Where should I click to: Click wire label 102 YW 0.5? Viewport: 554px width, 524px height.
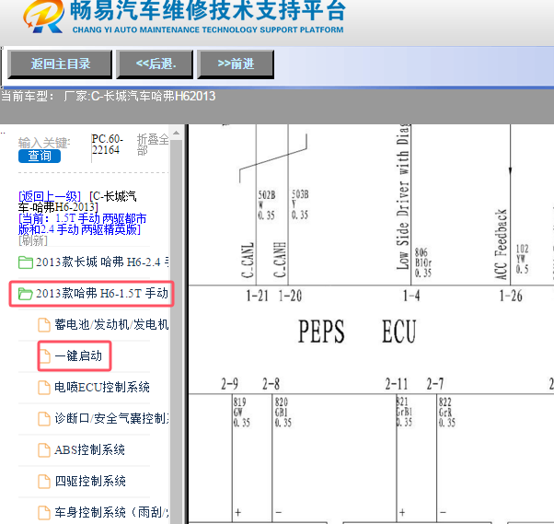click(x=522, y=259)
